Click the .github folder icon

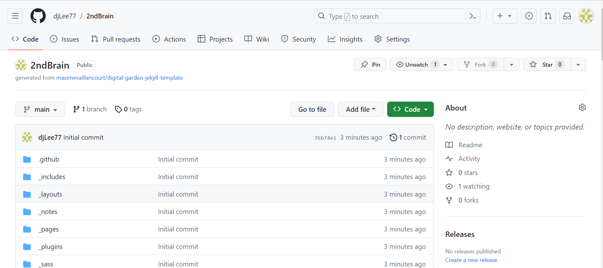click(27, 159)
